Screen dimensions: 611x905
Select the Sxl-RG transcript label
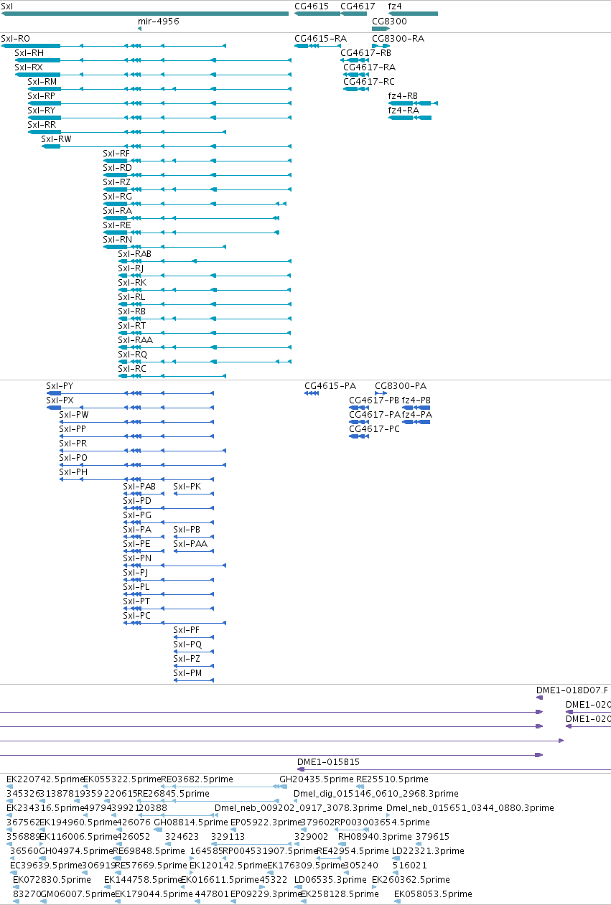(117, 197)
